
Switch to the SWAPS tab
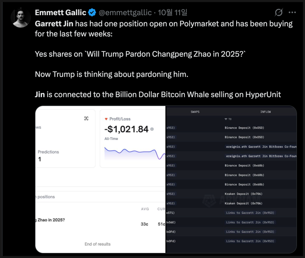pos(195,112)
